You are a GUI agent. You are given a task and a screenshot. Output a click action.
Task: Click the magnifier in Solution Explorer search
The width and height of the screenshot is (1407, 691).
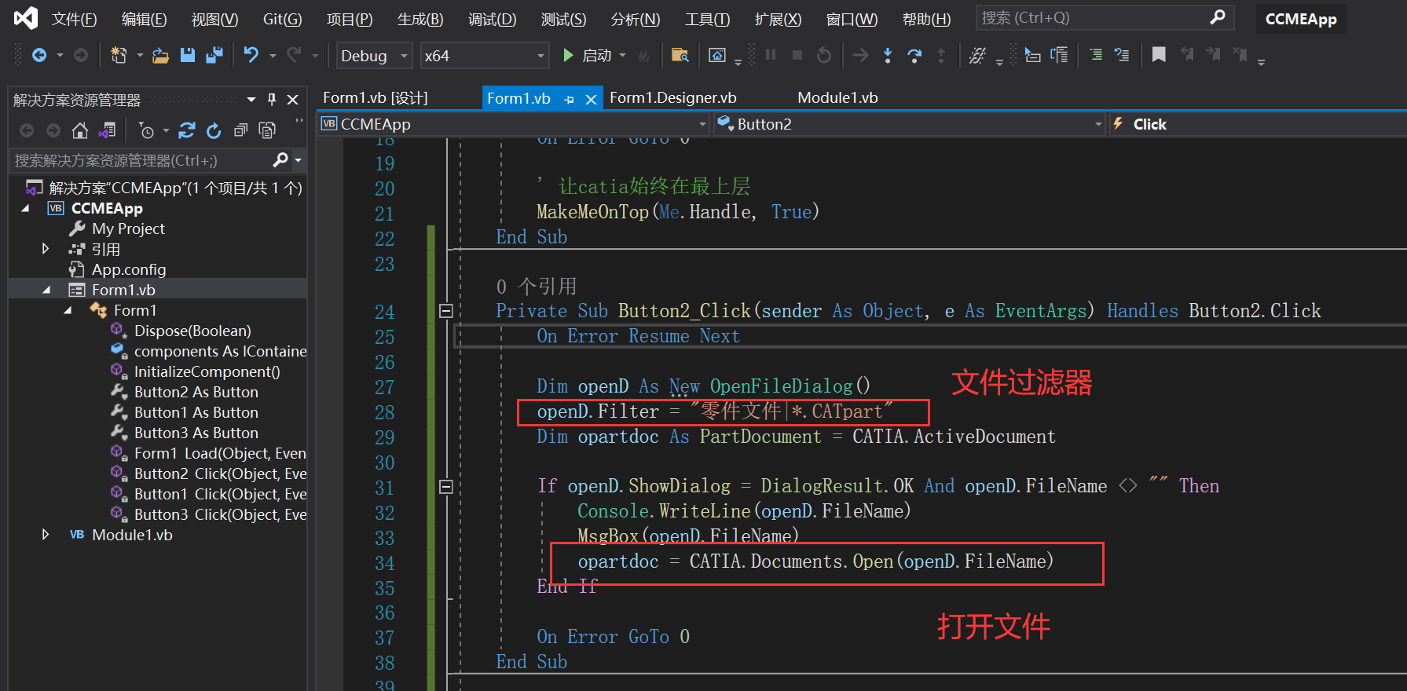(x=280, y=160)
